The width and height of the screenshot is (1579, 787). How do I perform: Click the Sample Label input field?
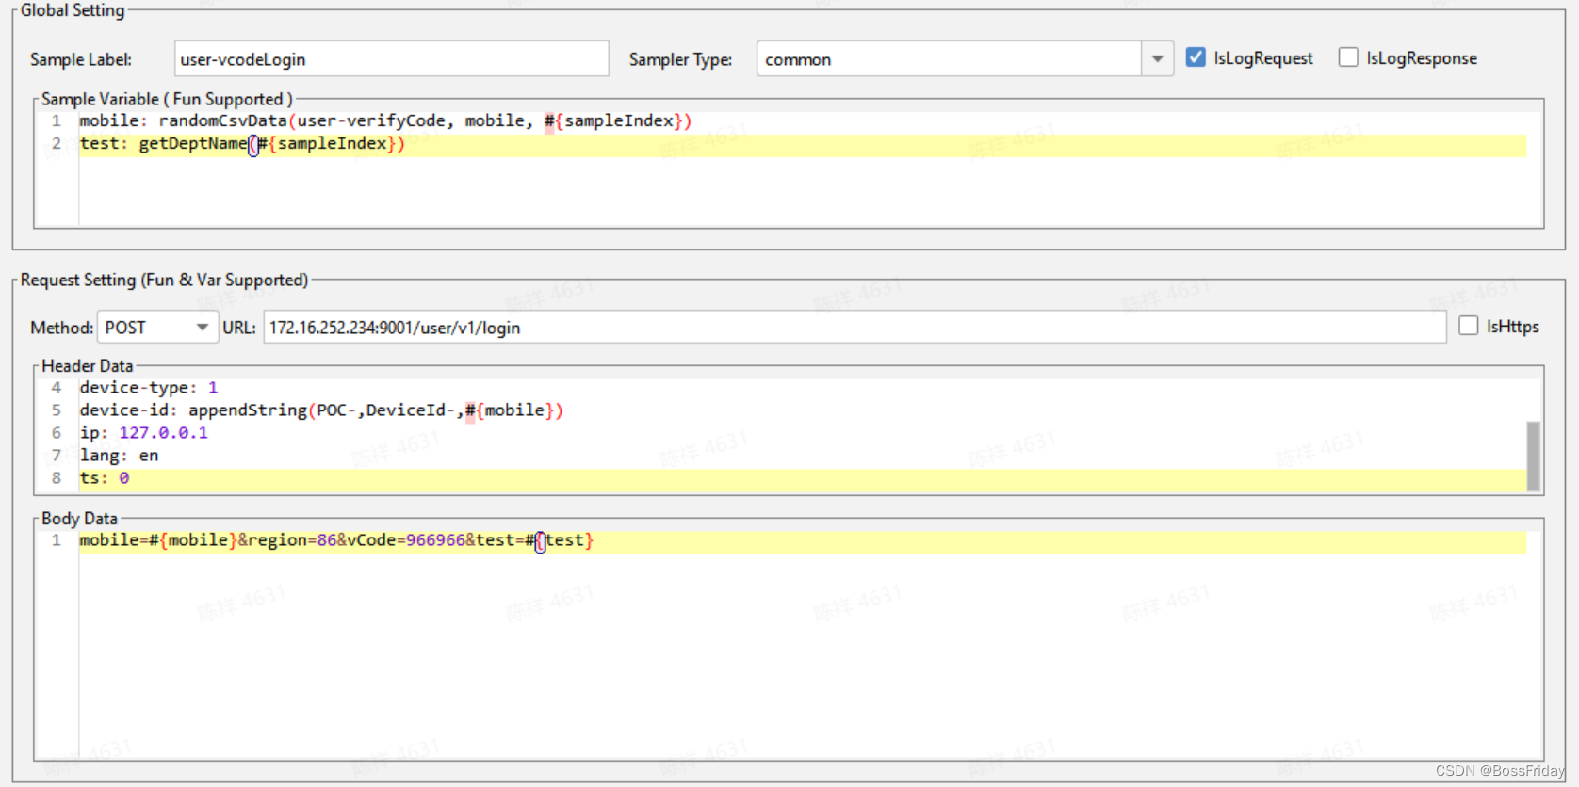[x=391, y=59]
